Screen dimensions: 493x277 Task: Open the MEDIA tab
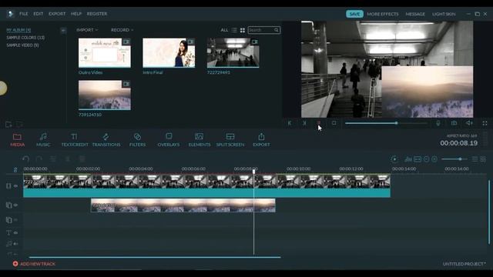17,140
